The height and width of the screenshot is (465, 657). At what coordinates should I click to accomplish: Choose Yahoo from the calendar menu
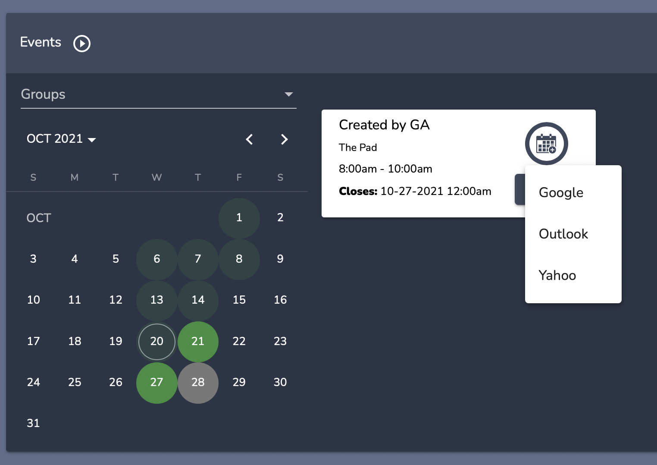pos(557,275)
